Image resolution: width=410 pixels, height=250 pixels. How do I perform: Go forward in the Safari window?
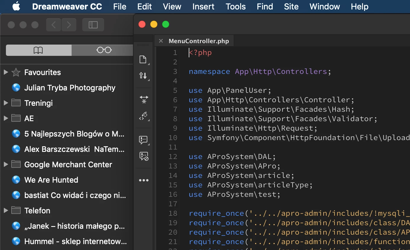pyautogui.click(x=69, y=25)
